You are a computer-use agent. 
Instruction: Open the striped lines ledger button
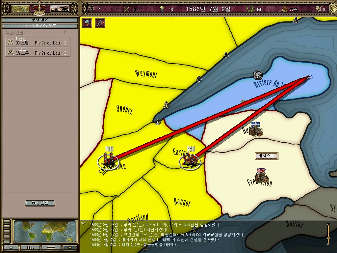51,248
